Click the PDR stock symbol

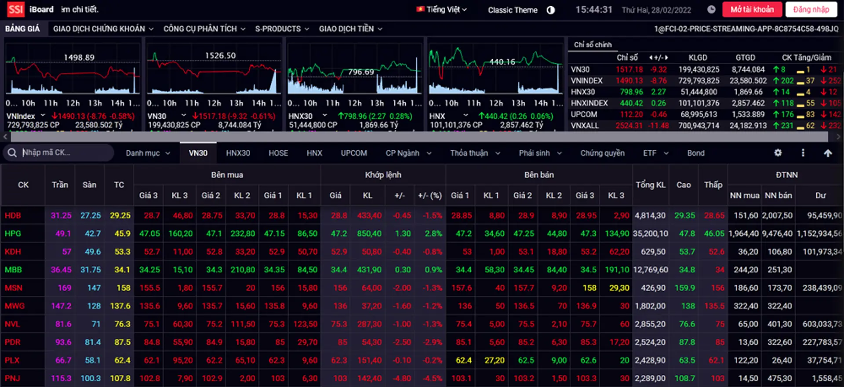point(13,342)
